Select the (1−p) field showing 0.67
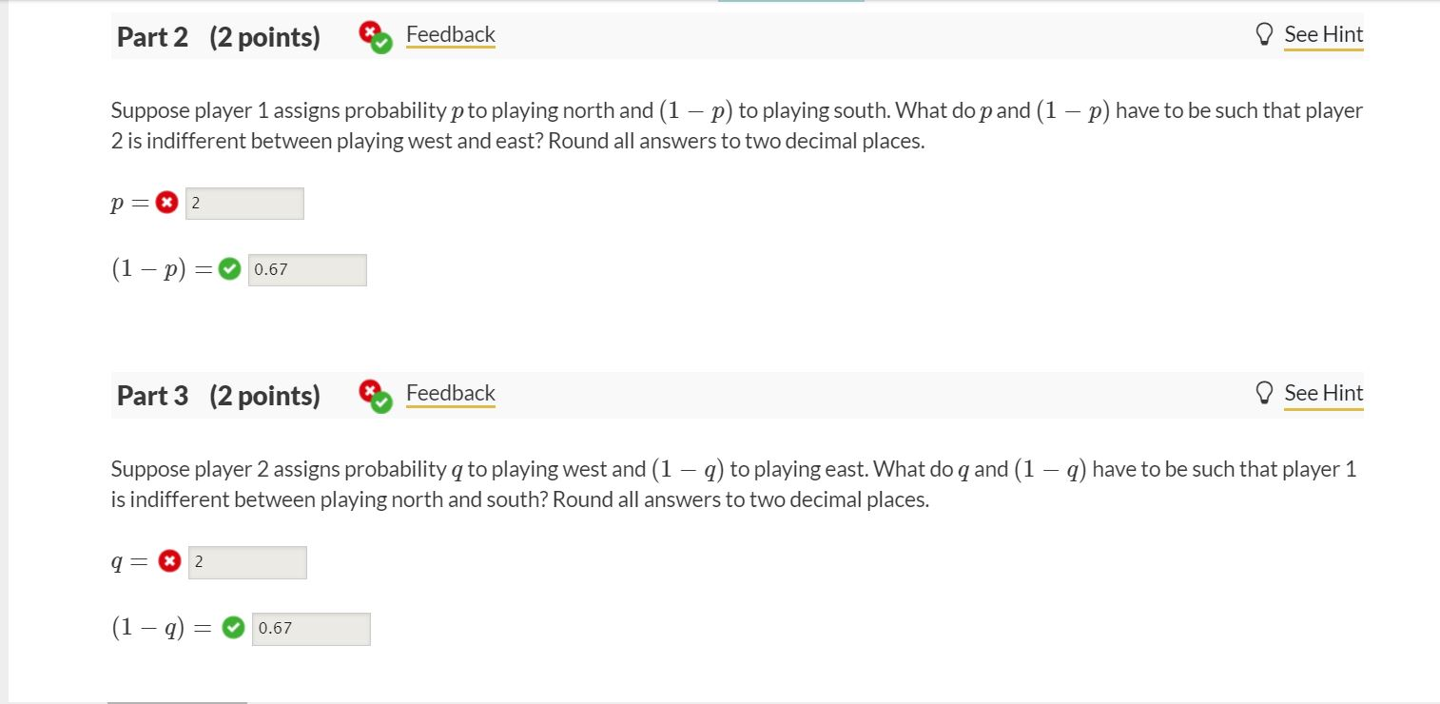The width and height of the screenshot is (1440, 704). pos(306,269)
